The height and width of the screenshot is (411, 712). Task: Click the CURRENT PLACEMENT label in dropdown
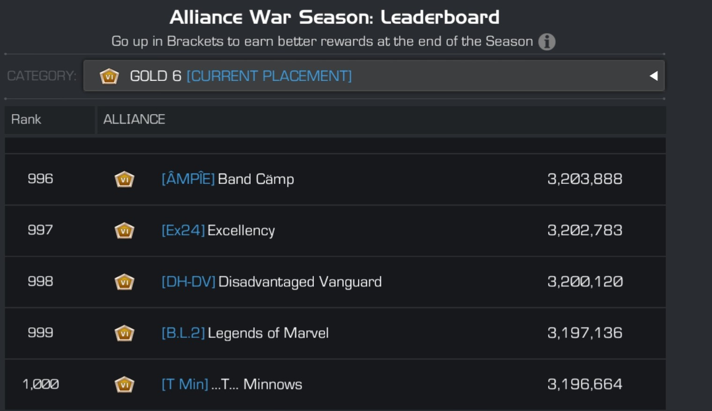point(269,76)
